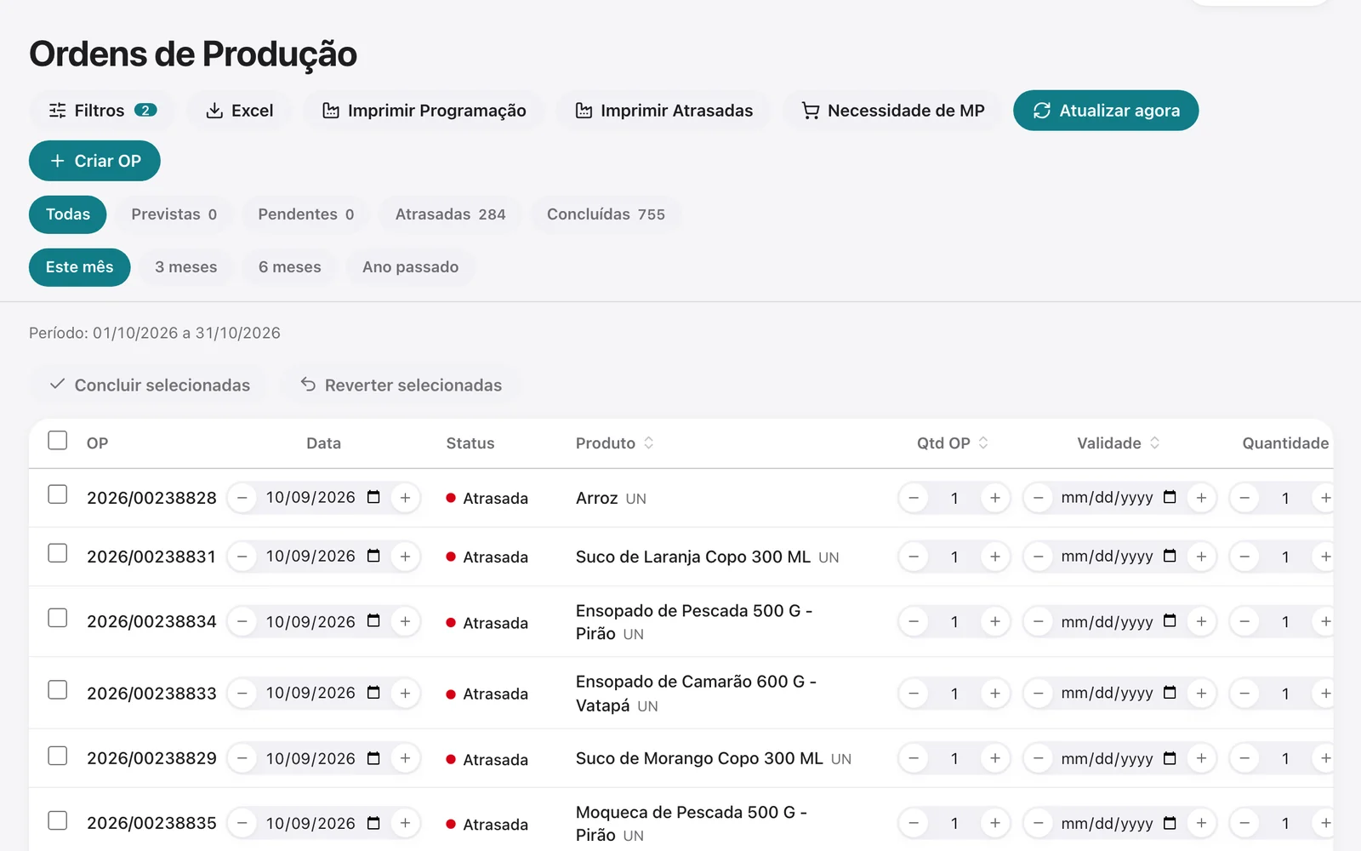Decrease Quantidade in the Ensopado de Pescada row
1361x851 pixels.
[1244, 621]
